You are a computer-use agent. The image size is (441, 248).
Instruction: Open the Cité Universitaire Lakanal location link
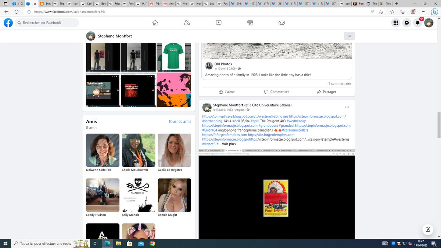[x=271, y=105]
